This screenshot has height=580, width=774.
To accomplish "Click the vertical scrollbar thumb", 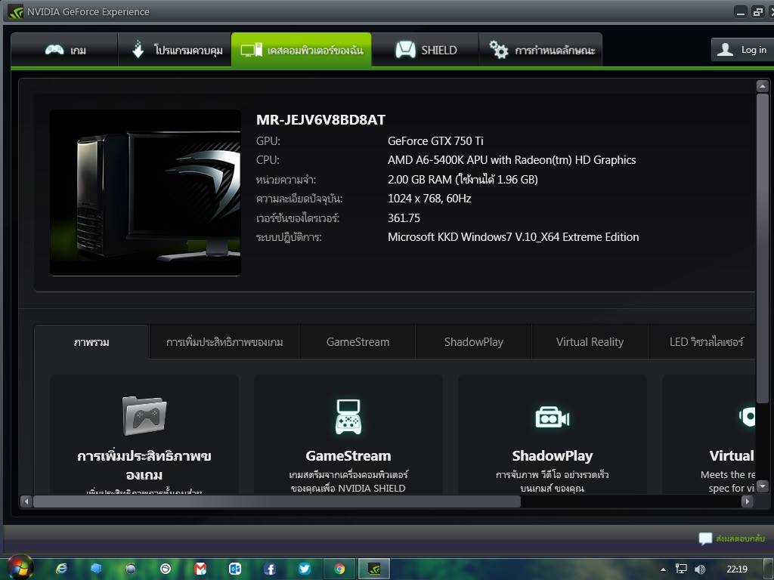I will click(763, 248).
